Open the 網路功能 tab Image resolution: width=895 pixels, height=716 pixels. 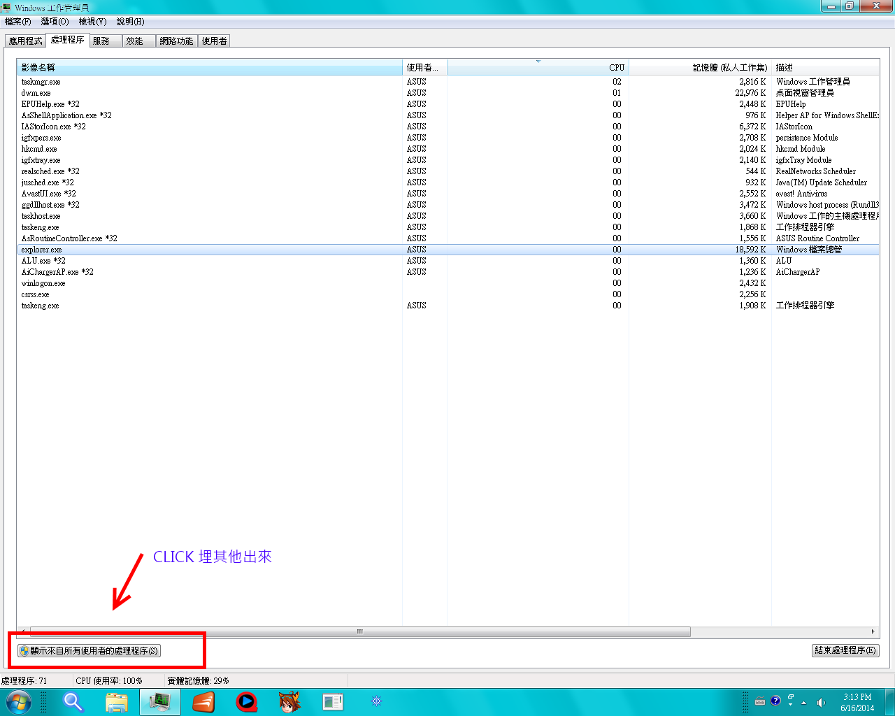click(176, 41)
